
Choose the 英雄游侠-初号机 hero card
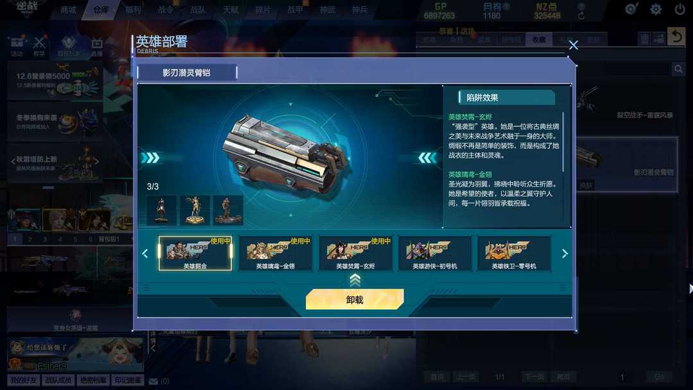click(x=435, y=253)
